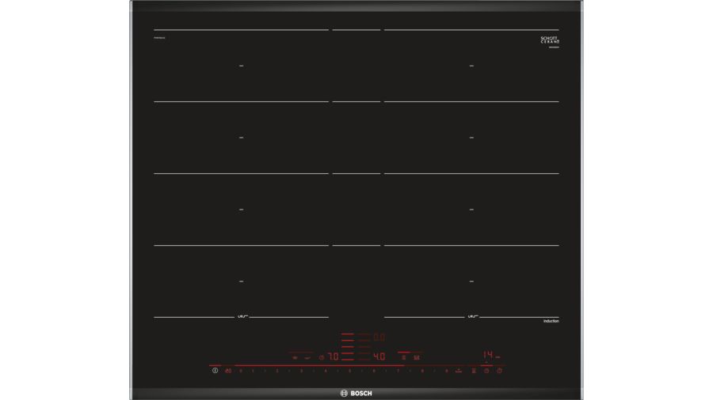Select the 7.0 cooking zone display
The width and height of the screenshot is (713, 400).
click(334, 357)
